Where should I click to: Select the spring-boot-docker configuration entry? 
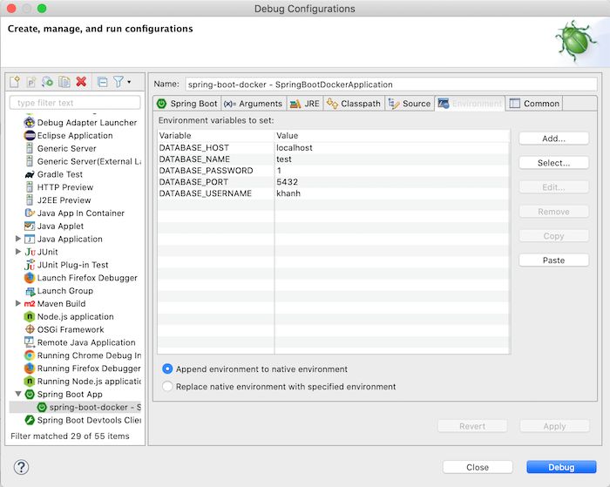75,407
